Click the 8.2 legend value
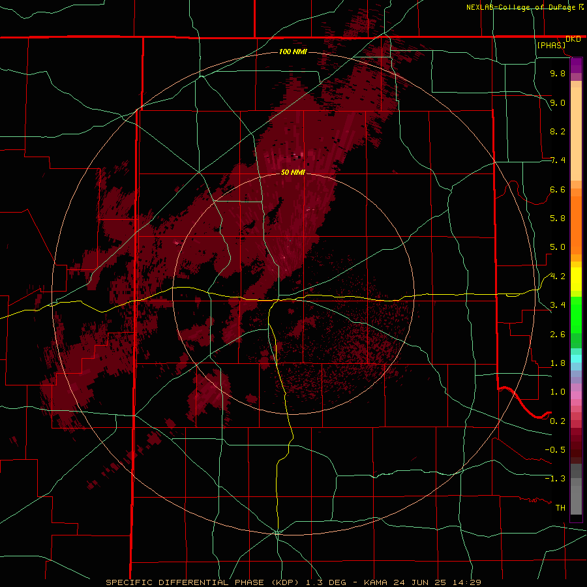 [x=558, y=131]
